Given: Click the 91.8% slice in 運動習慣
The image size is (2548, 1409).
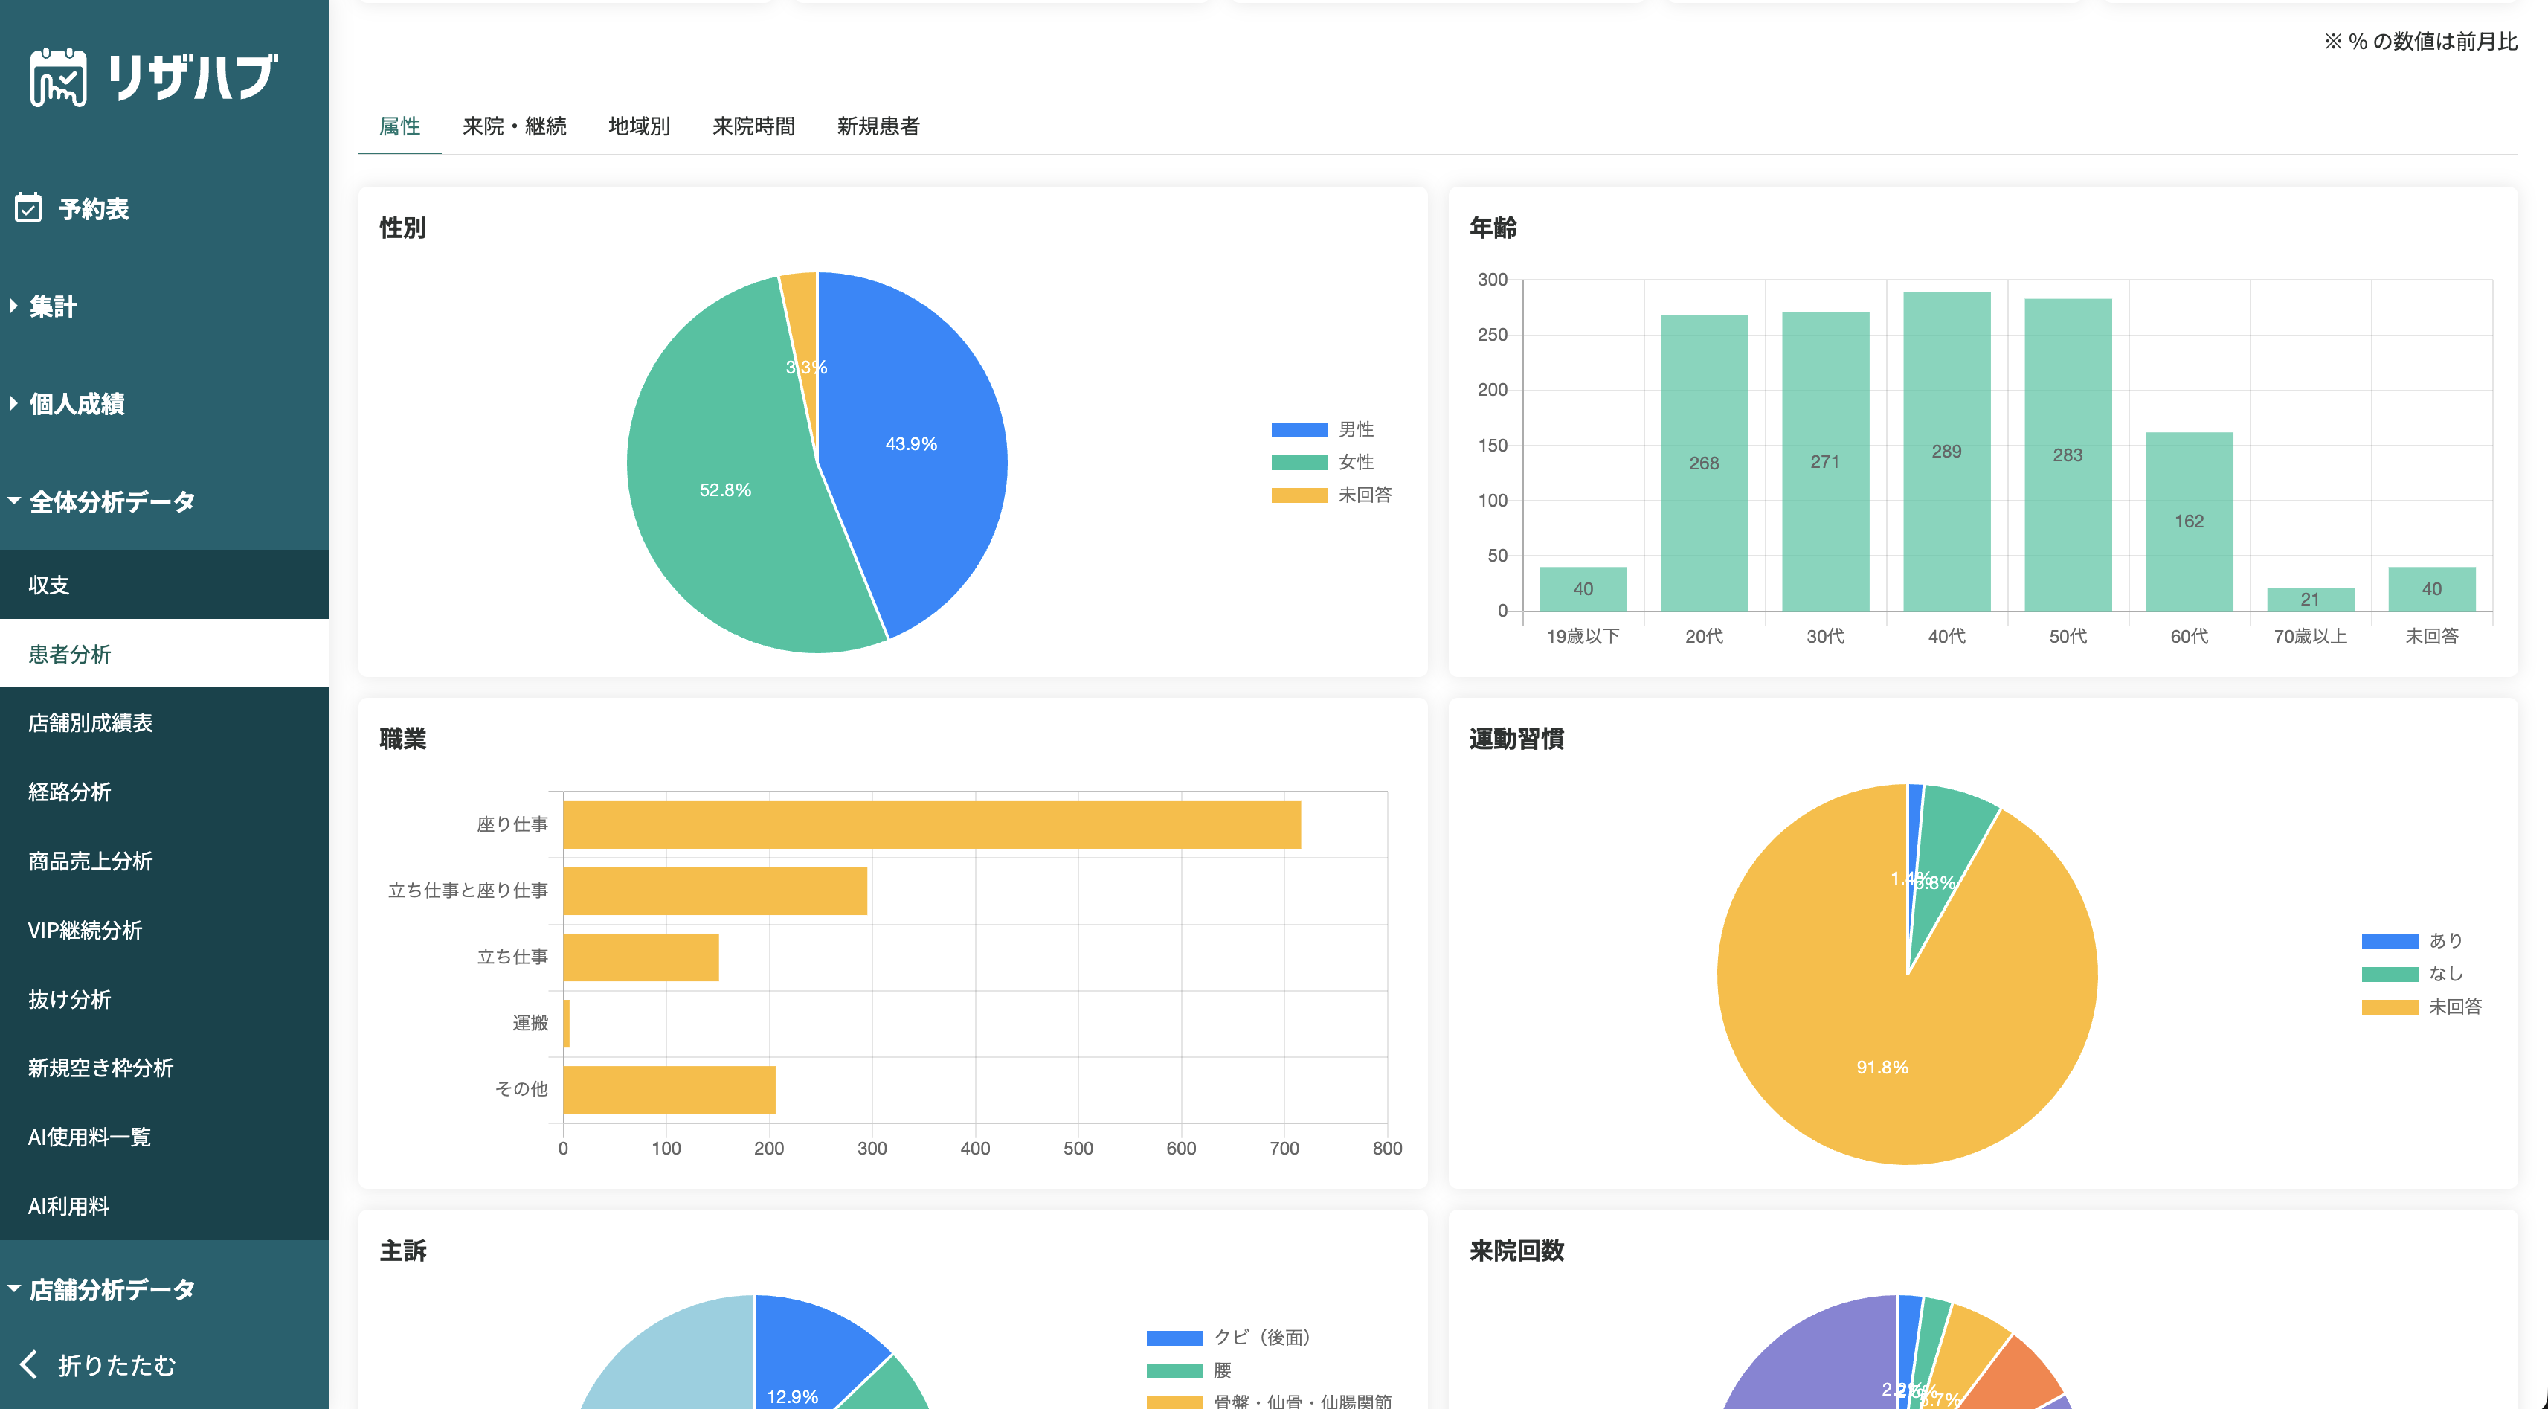Looking at the screenshot, I should 1882,1067.
